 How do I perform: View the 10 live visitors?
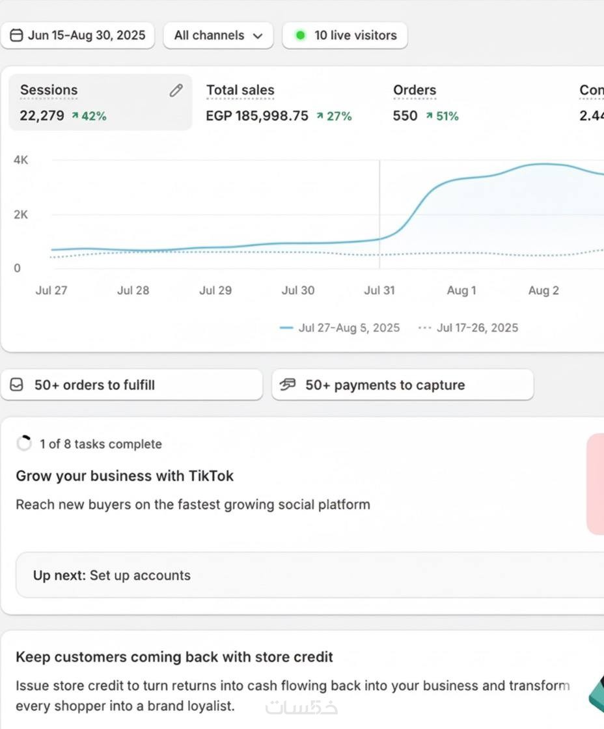[345, 35]
